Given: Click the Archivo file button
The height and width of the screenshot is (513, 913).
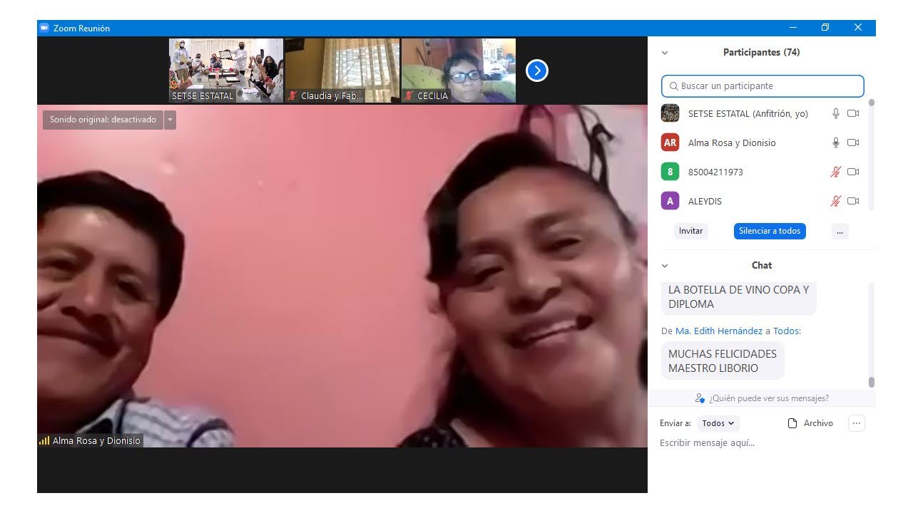Looking at the screenshot, I should pos(810,423).
